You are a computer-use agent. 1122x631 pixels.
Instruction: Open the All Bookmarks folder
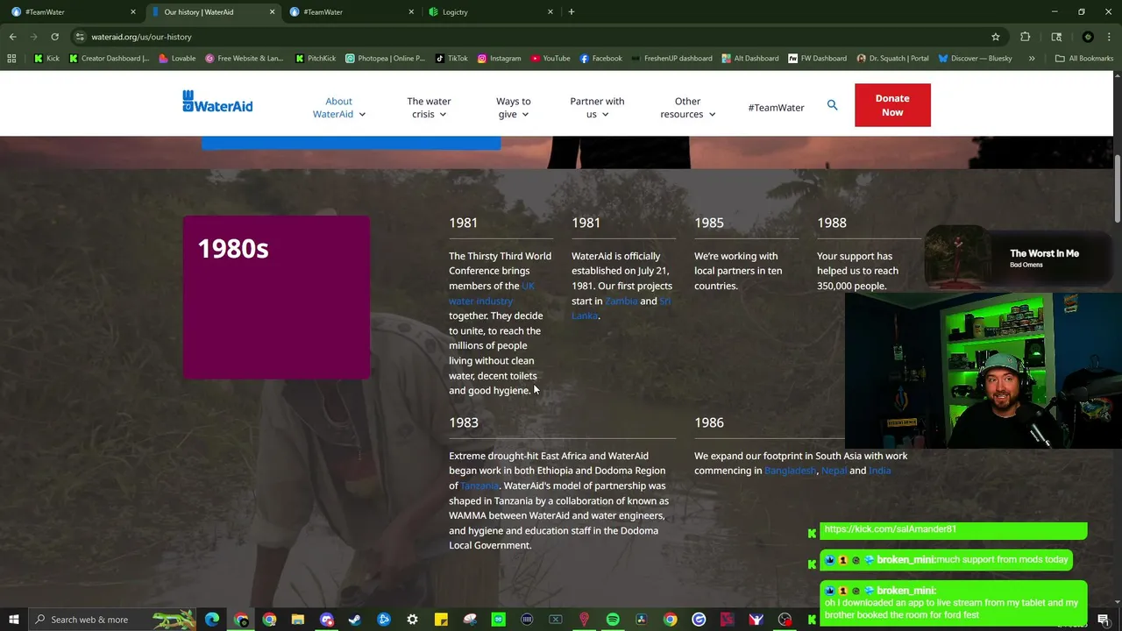(x=1084, y=59)
